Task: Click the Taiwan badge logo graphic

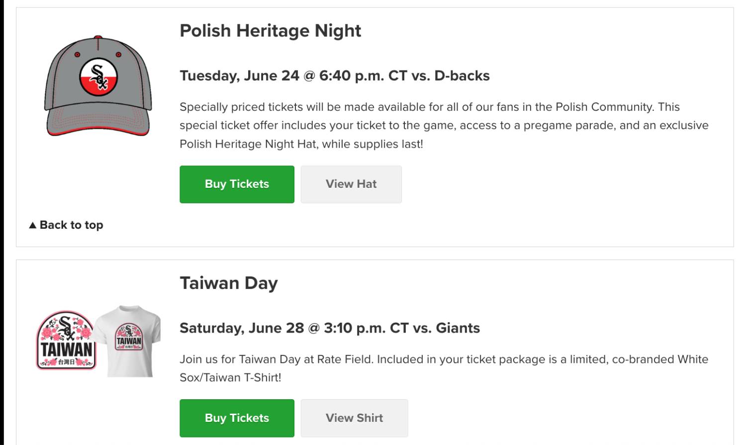Action: 66,341
